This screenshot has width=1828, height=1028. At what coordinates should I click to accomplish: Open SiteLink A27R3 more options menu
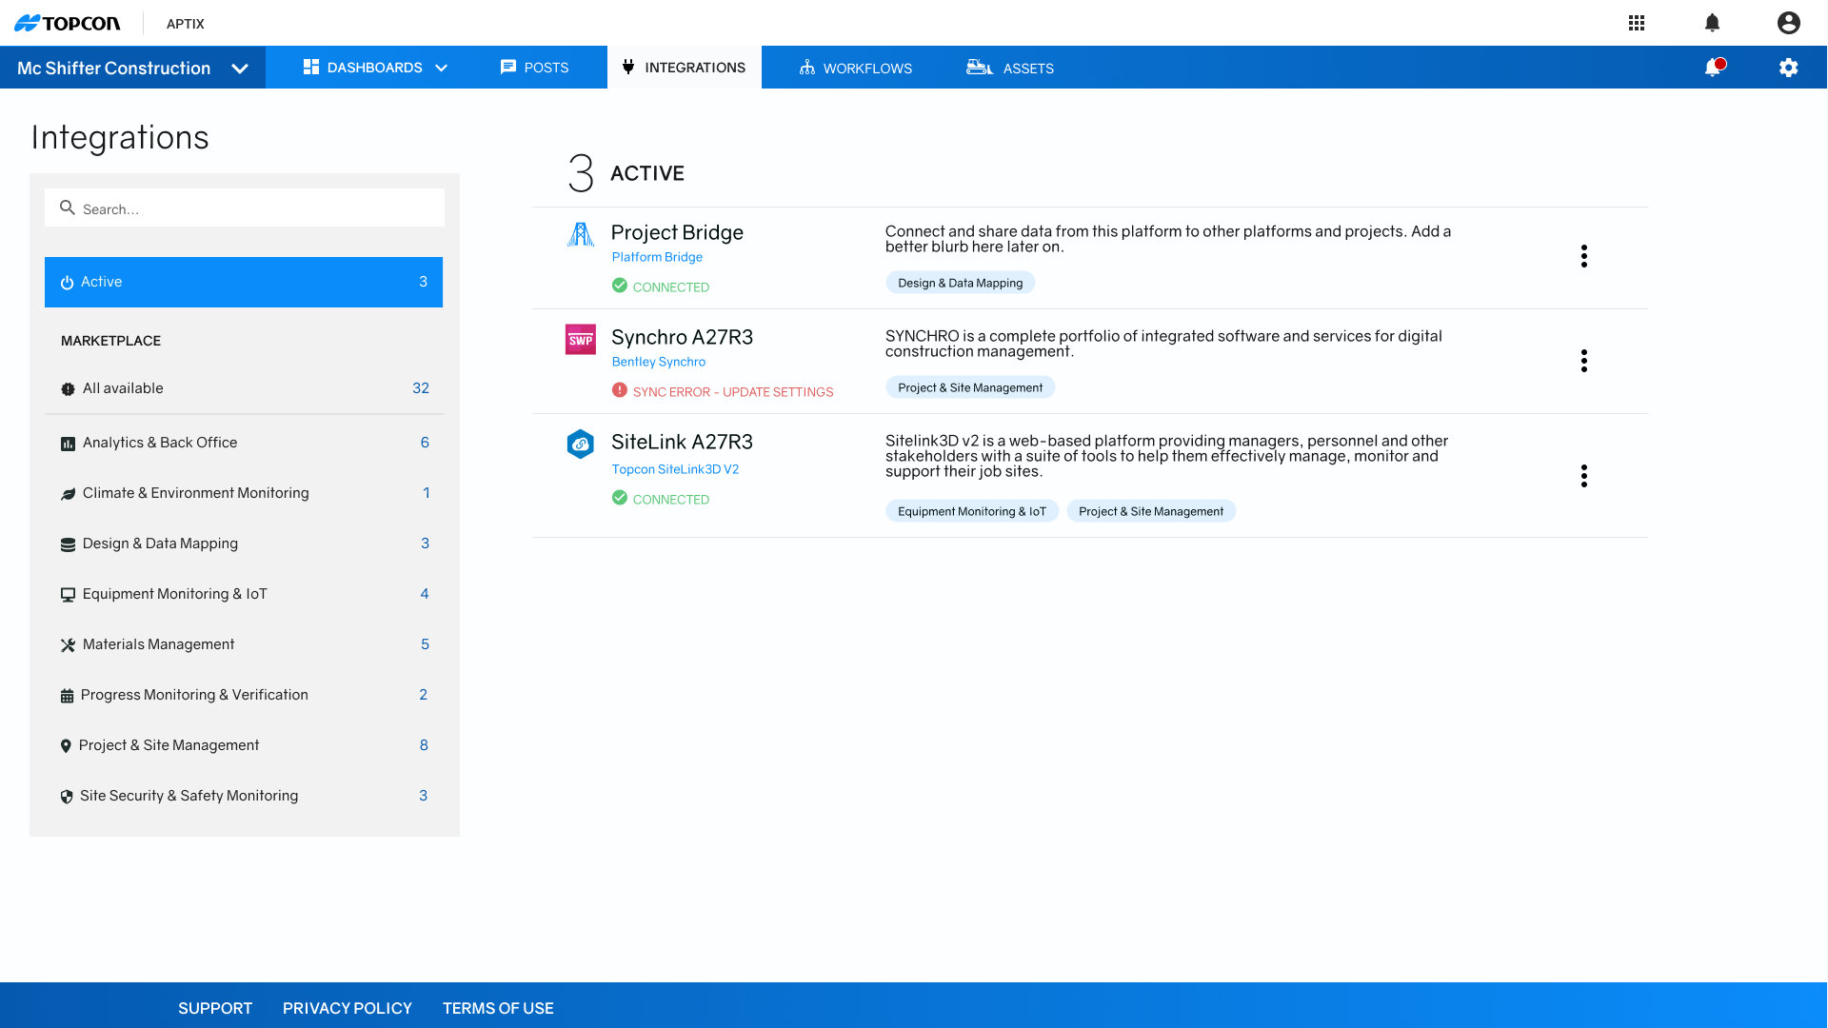coord(1584,476)
